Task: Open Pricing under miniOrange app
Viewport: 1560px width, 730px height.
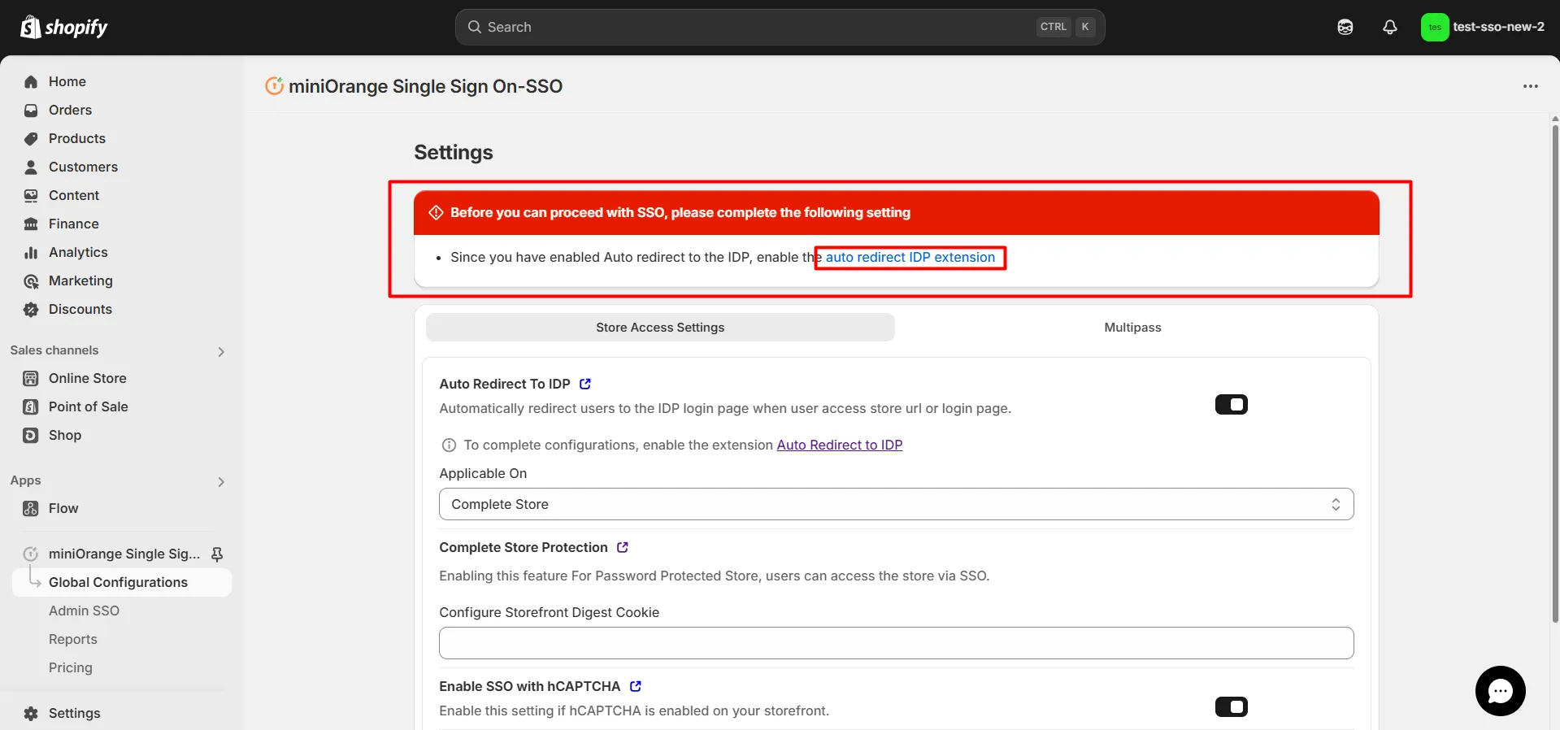Action: point(71,667)
